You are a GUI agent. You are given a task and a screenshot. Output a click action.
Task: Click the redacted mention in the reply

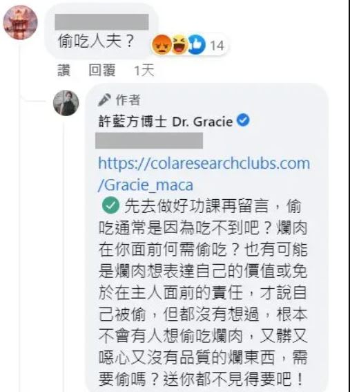[149, 140]
